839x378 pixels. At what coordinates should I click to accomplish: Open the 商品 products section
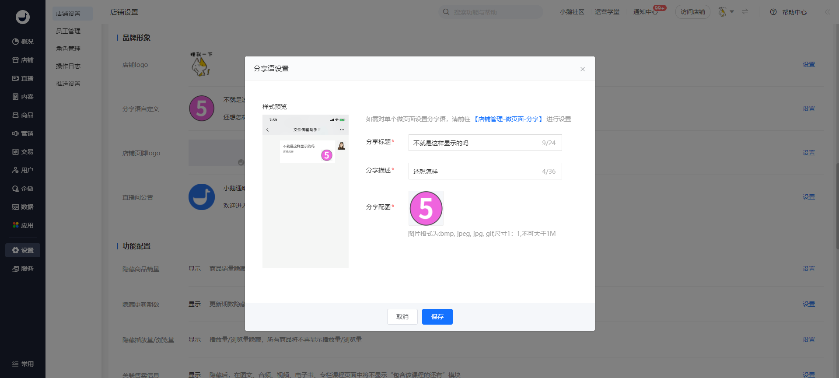click(23, 115)
